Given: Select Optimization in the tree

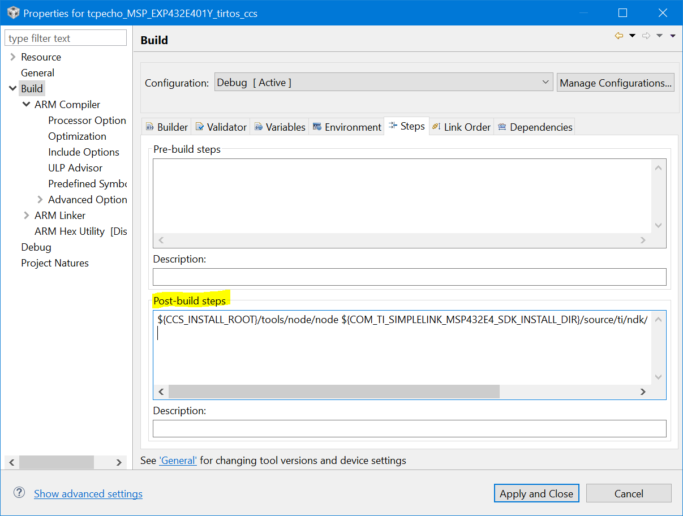Looking at the screenshot, I should coord(77,136).
